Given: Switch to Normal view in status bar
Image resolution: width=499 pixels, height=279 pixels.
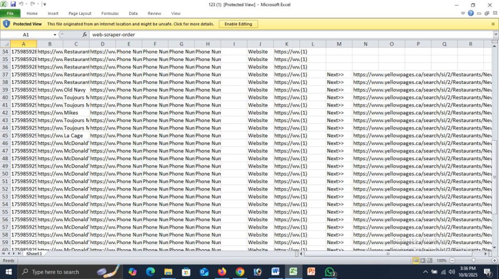Looking at the screenshot, I should [x=416, y=260].
